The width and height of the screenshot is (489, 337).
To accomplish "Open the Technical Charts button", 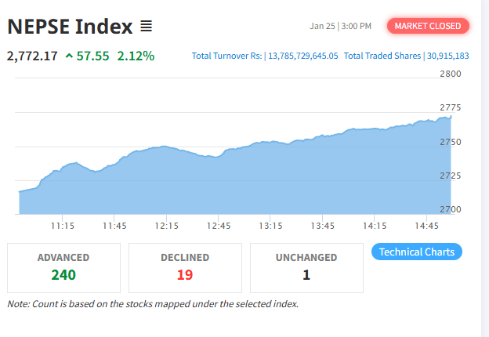I will pos(417,252).
